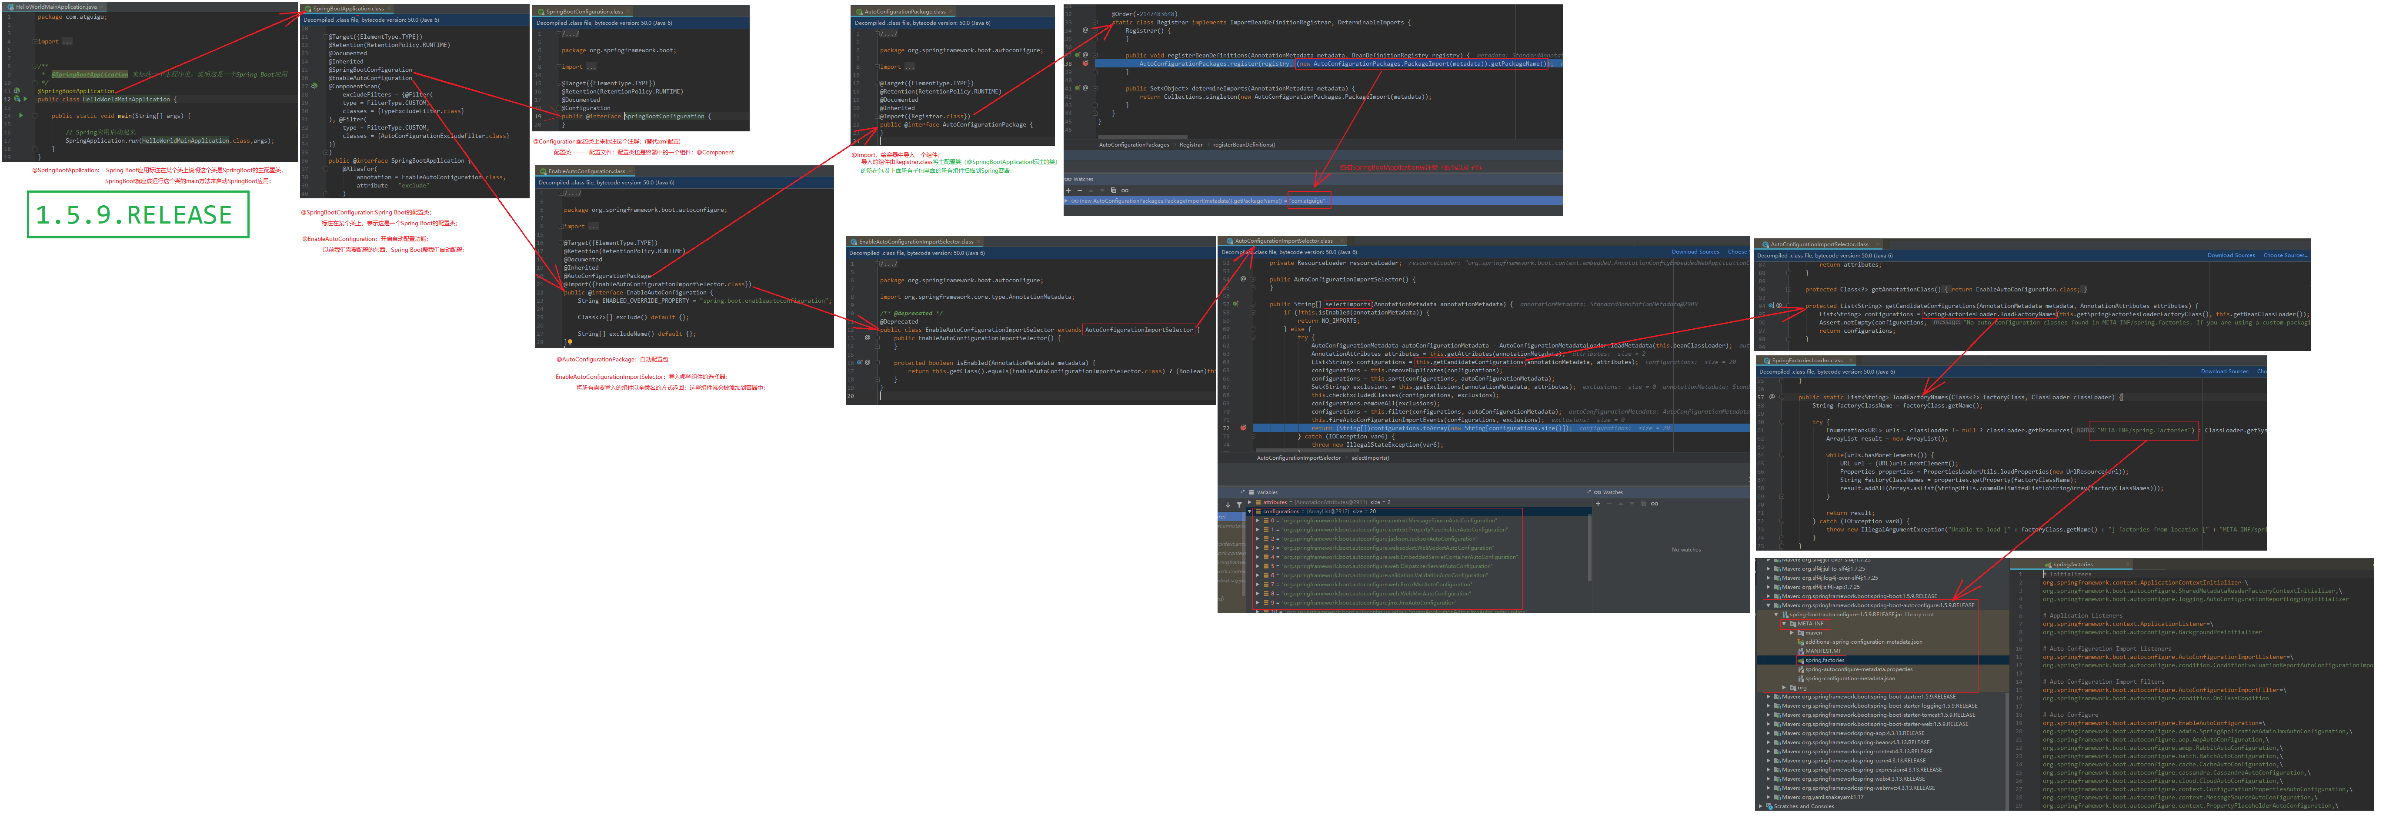Click jar icon of spring-boot-autoconfigure-1.5.9.RELEASE.jar
Image resolution: width=2396 pixels, height=822 pixels.
tap(1786, 615)
